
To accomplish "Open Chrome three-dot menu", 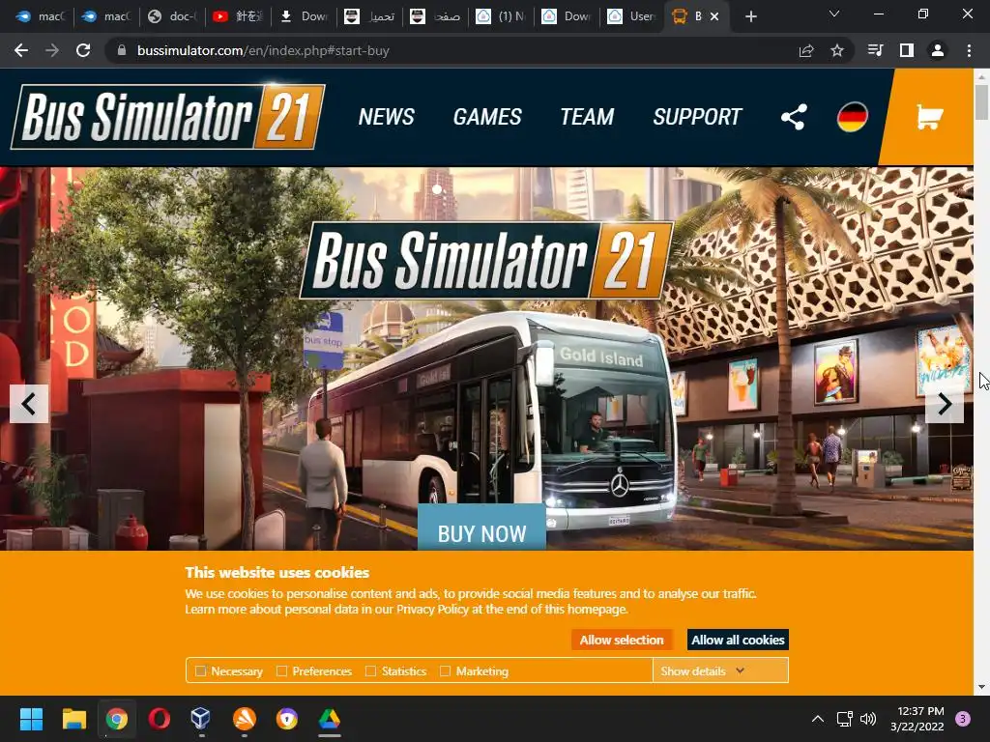I will pyautogui.click(x=969, y=50).
